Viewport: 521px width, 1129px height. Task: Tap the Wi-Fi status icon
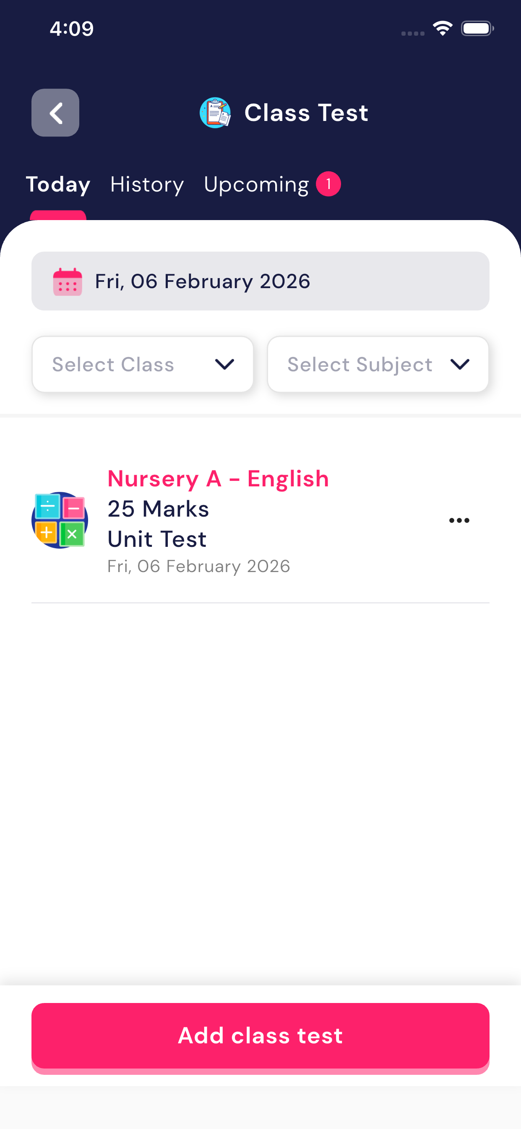point(442,29)
